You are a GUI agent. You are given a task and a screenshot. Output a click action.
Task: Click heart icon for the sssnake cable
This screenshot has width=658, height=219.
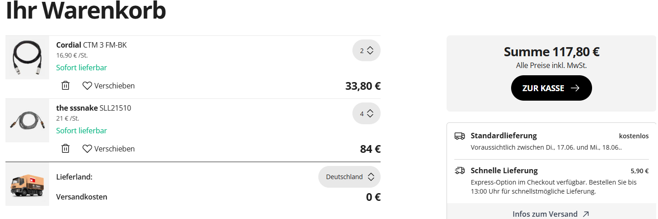pyautogui.click(x=87, y=148)
